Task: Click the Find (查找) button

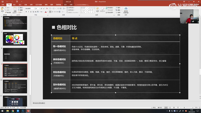Action: tap(118, 8)
